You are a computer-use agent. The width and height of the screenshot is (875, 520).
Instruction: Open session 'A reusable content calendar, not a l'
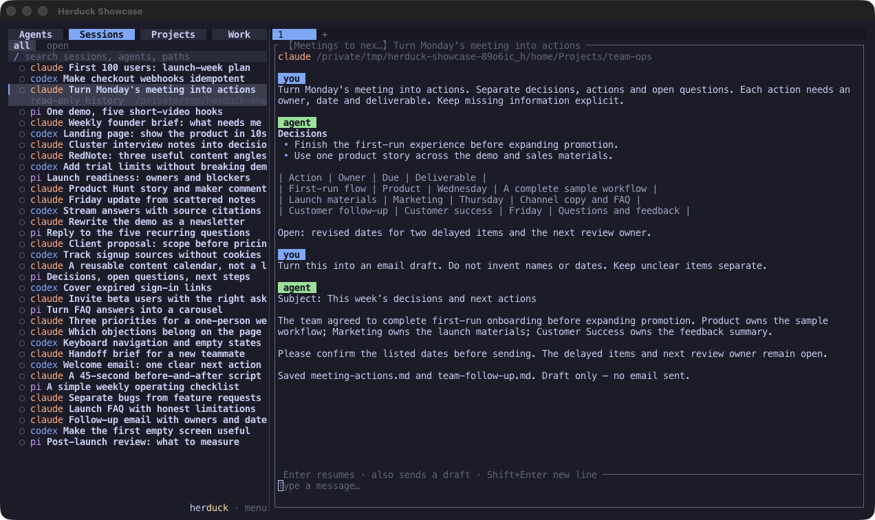tap(138, 266)
